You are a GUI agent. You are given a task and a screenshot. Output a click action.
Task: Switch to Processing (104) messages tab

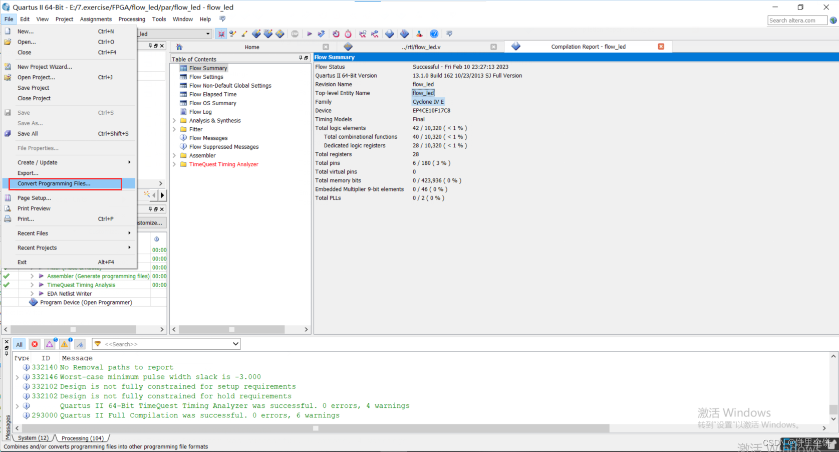(83, 438)
